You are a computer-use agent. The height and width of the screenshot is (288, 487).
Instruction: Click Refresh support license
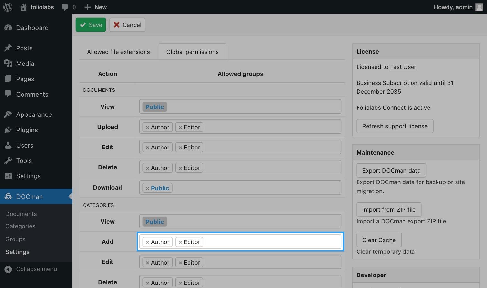point(395,126)
